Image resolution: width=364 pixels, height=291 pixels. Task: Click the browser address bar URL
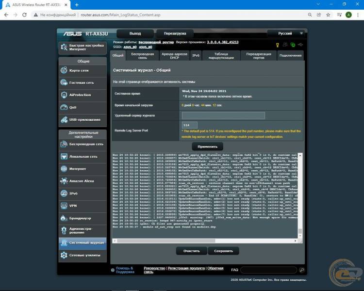(120, 15)
